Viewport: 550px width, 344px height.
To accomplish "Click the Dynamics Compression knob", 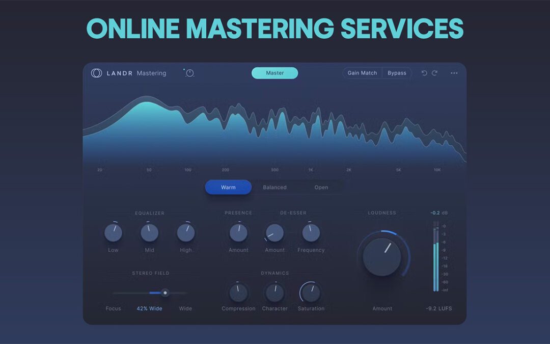I will pyautogui.click(x=238, y=293).
